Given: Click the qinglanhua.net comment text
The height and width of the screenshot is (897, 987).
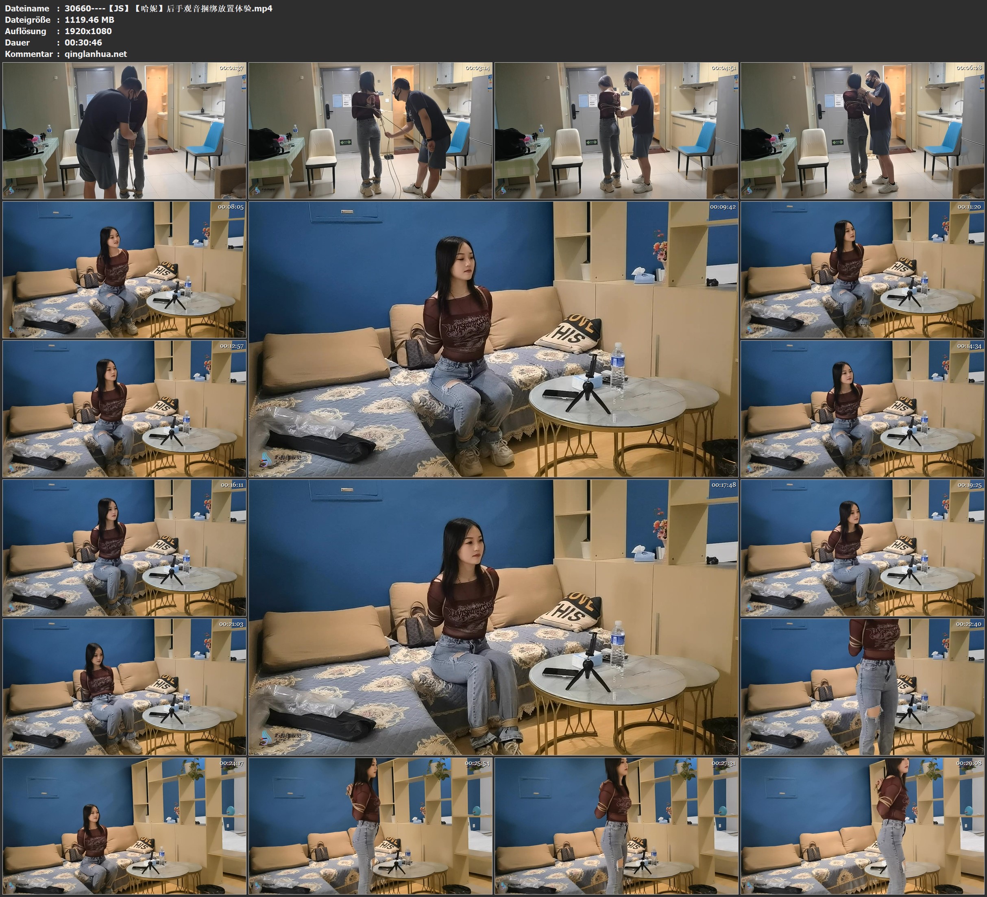Looking at the screenshot, I should tap(96, 54).
